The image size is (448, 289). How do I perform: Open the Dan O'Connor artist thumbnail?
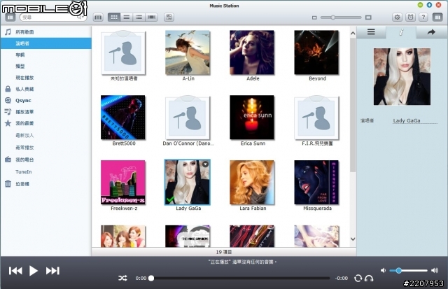[188, 118]
